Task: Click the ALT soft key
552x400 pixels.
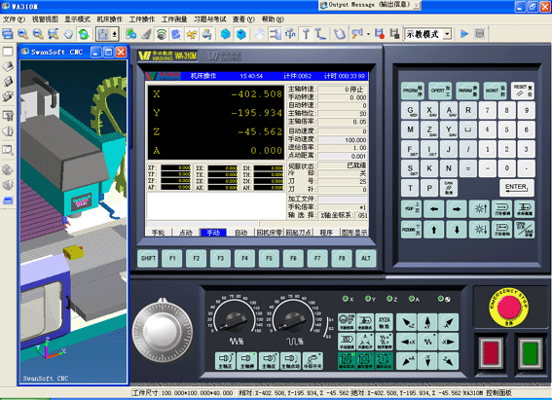Action: 366,259
